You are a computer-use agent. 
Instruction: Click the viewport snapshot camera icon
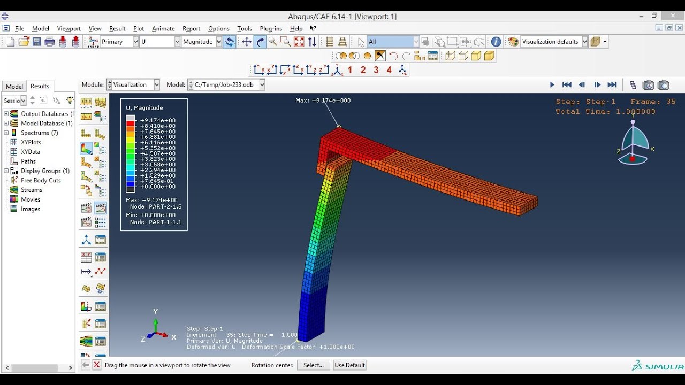click(664, 85)
